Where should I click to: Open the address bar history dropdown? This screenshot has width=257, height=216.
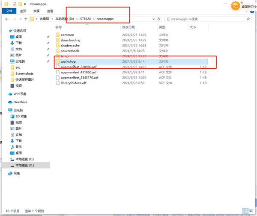point(152,19)
